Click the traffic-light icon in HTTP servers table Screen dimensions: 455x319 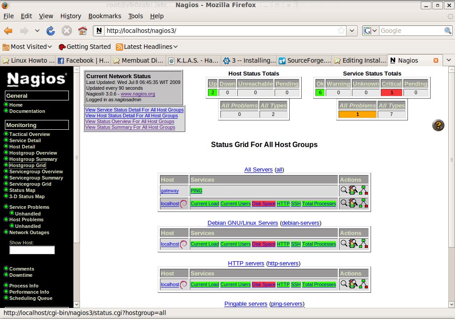[x=354, y=284]
